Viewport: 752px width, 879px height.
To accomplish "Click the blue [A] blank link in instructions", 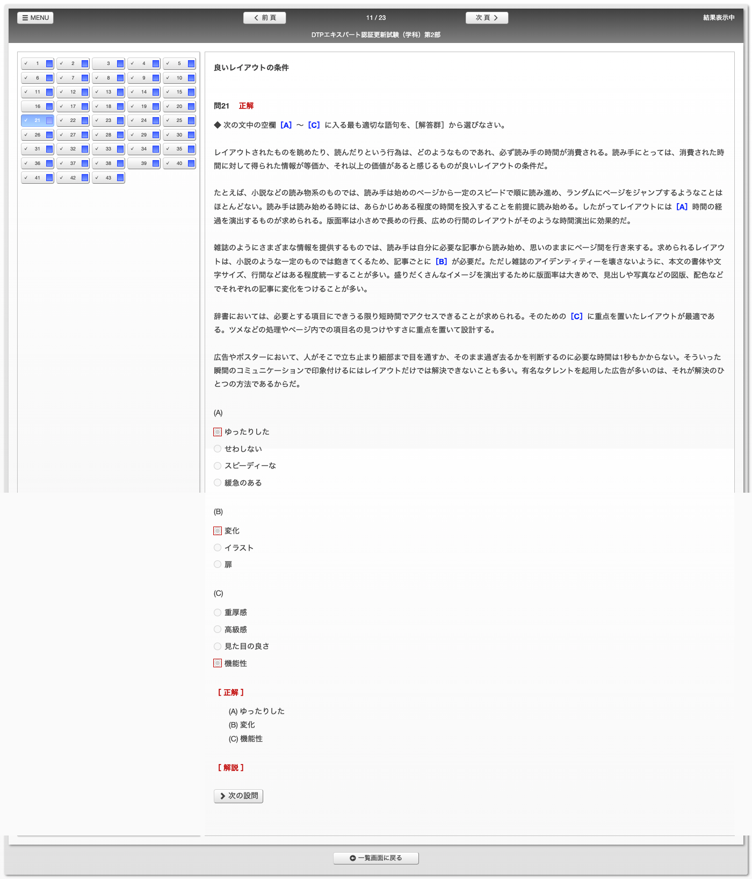I will pos(286,125).
